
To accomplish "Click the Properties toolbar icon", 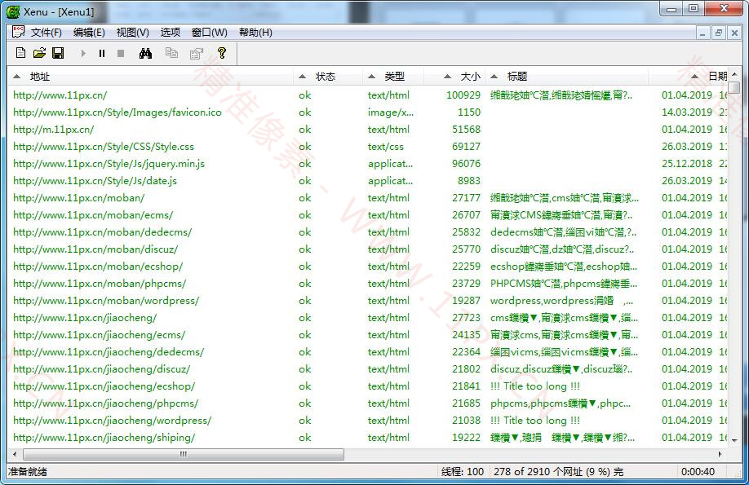I will pos(197,53).
